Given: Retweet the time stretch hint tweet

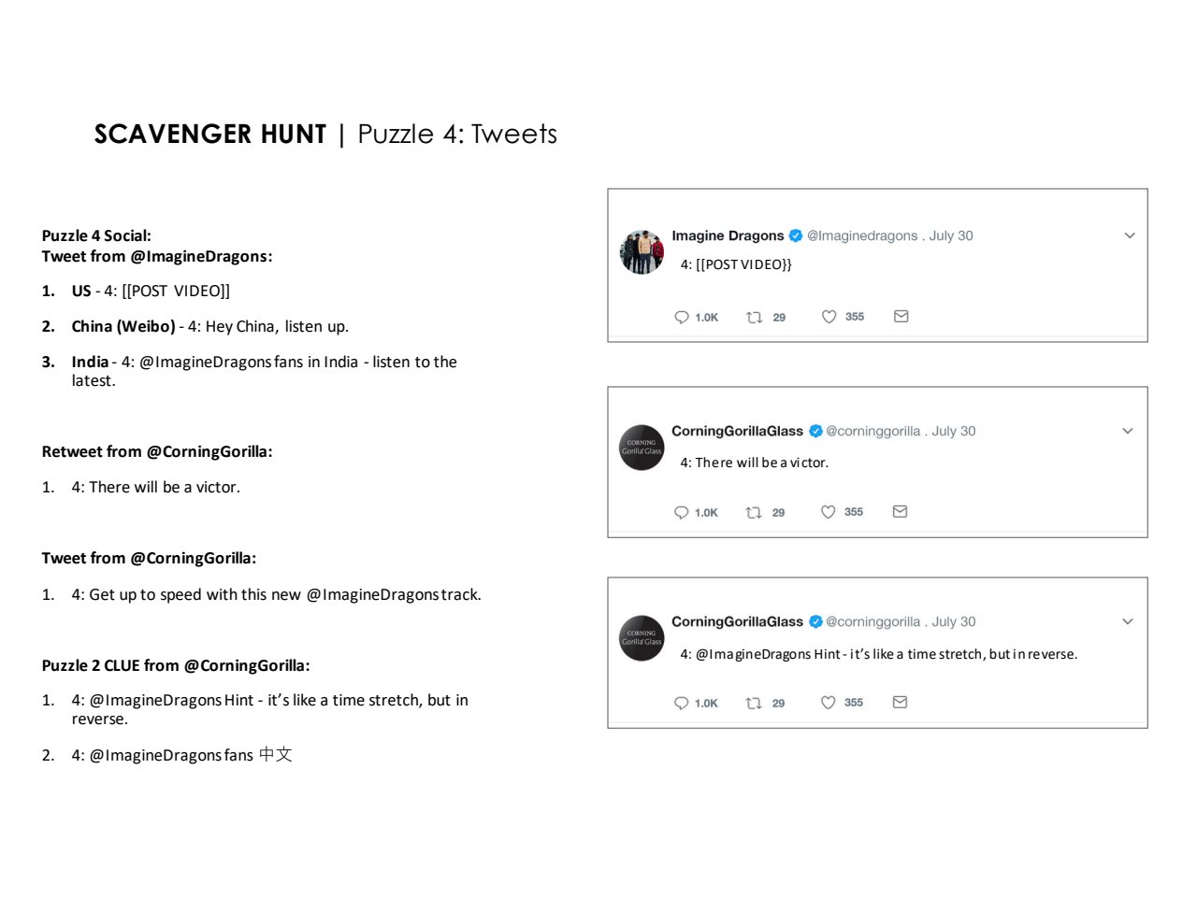Looking at the screenshot, I should tap(753, 703).
